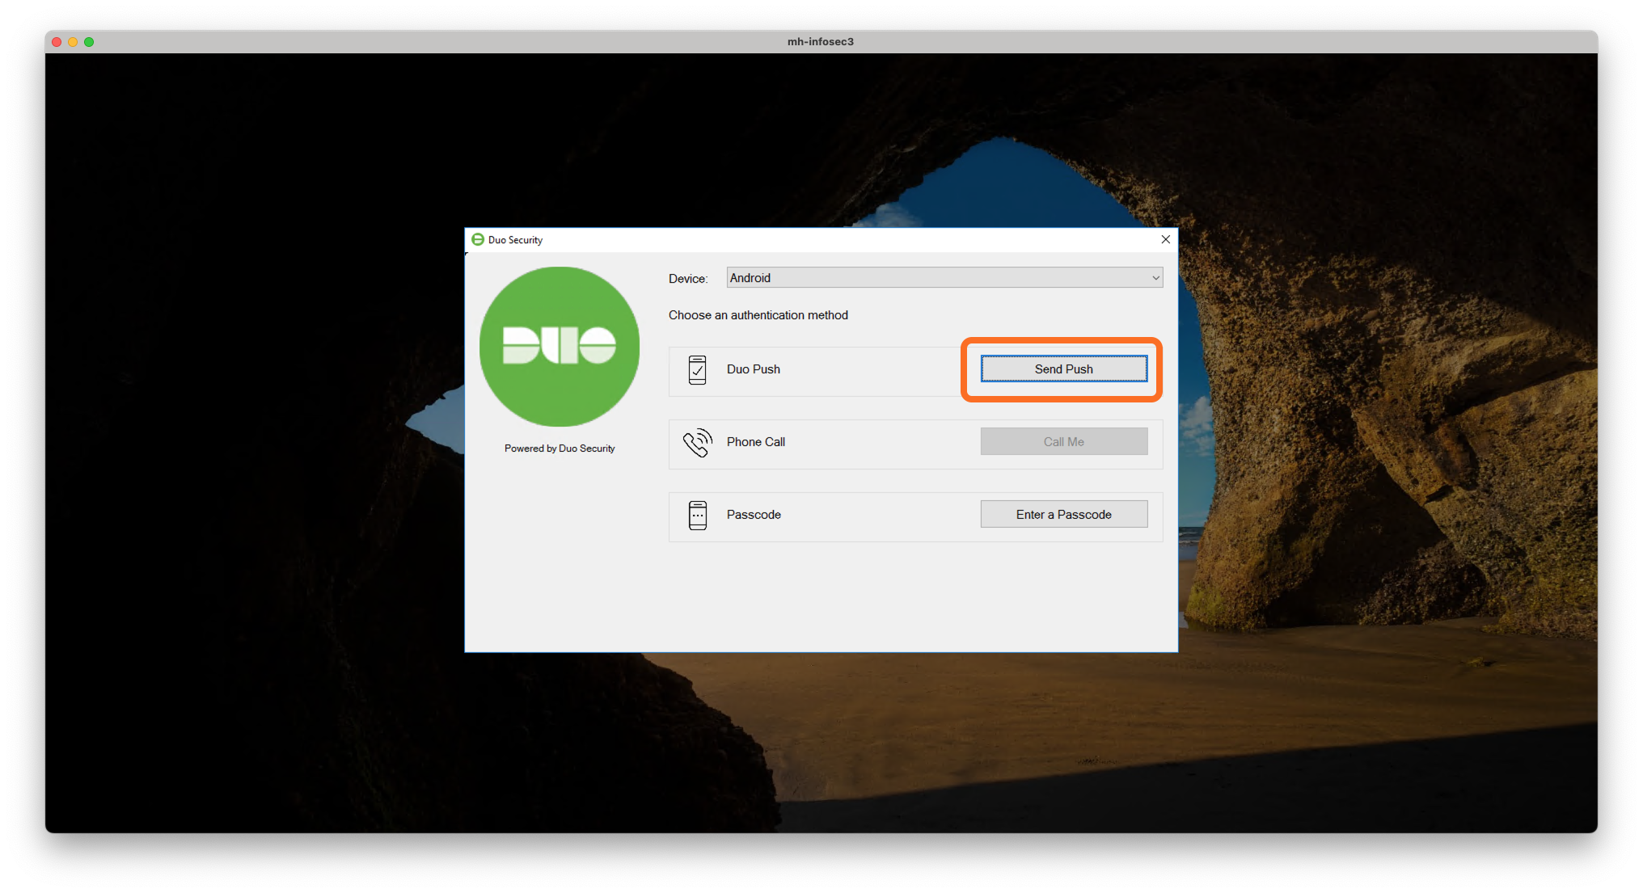The height and width of the screenshot is (893, 1643).
Task: Close the Duo Security dialog
Action: click(x=1165, y=239)
